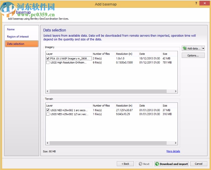Select USGS High Resolution Orthoim... row text

(68, 62)
